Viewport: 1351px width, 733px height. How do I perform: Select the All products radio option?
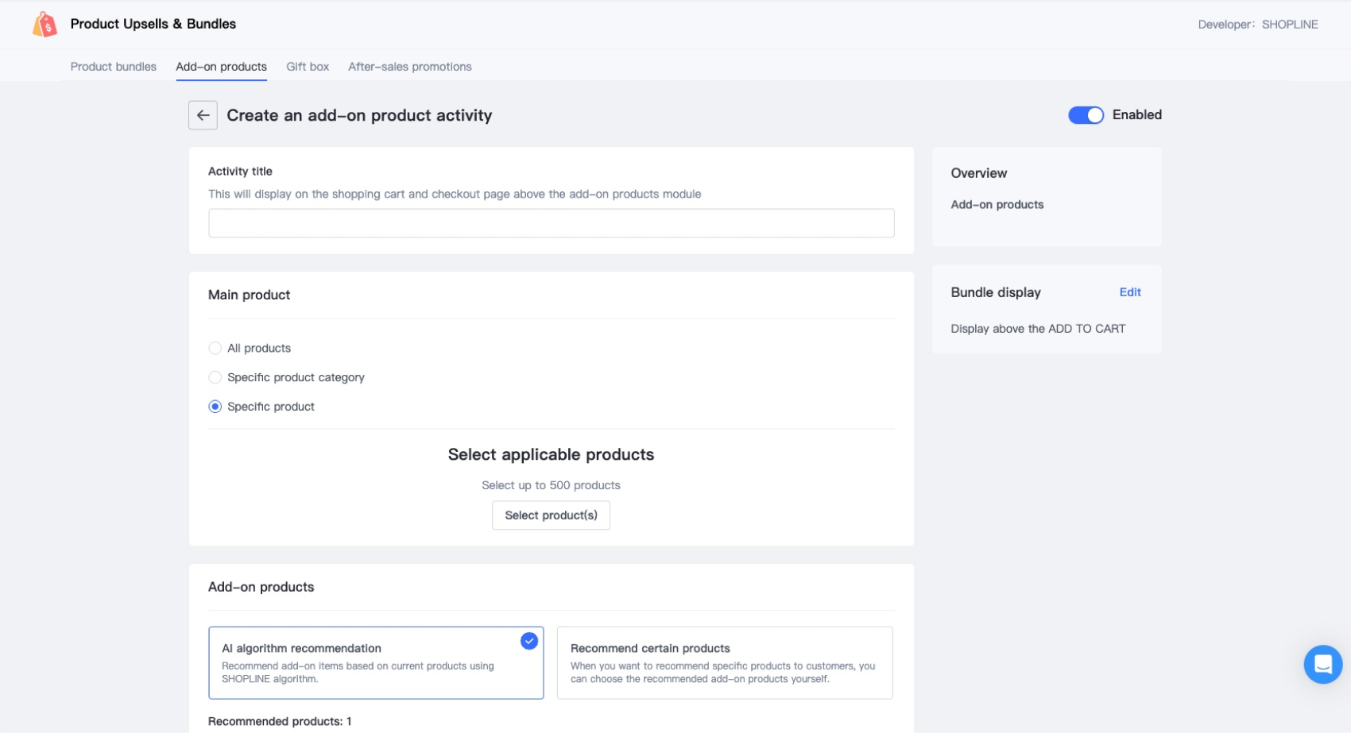coord(215,348)
